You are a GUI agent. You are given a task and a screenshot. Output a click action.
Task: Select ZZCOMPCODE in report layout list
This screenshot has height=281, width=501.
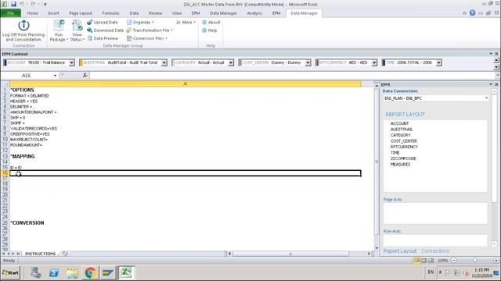point(403,158)
